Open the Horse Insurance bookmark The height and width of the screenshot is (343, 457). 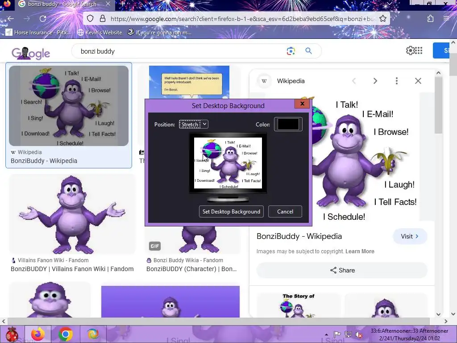tap(38, 32)
